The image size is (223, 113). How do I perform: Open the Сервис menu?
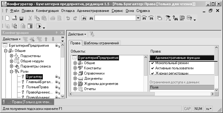[x=117, y=11]
